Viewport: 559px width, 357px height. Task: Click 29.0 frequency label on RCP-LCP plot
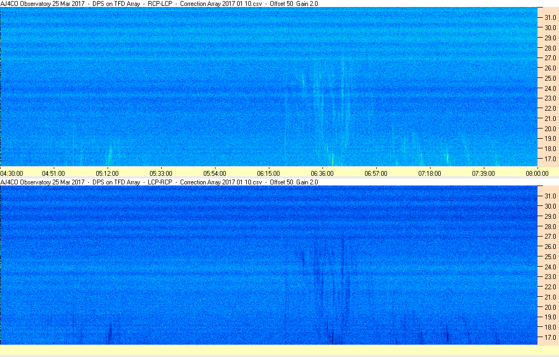tap(550, 38)
